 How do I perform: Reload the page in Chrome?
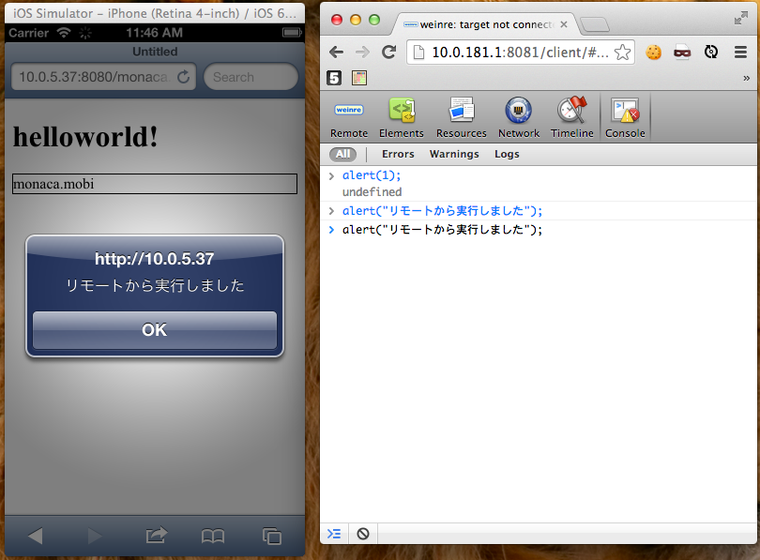coord(388,53)
